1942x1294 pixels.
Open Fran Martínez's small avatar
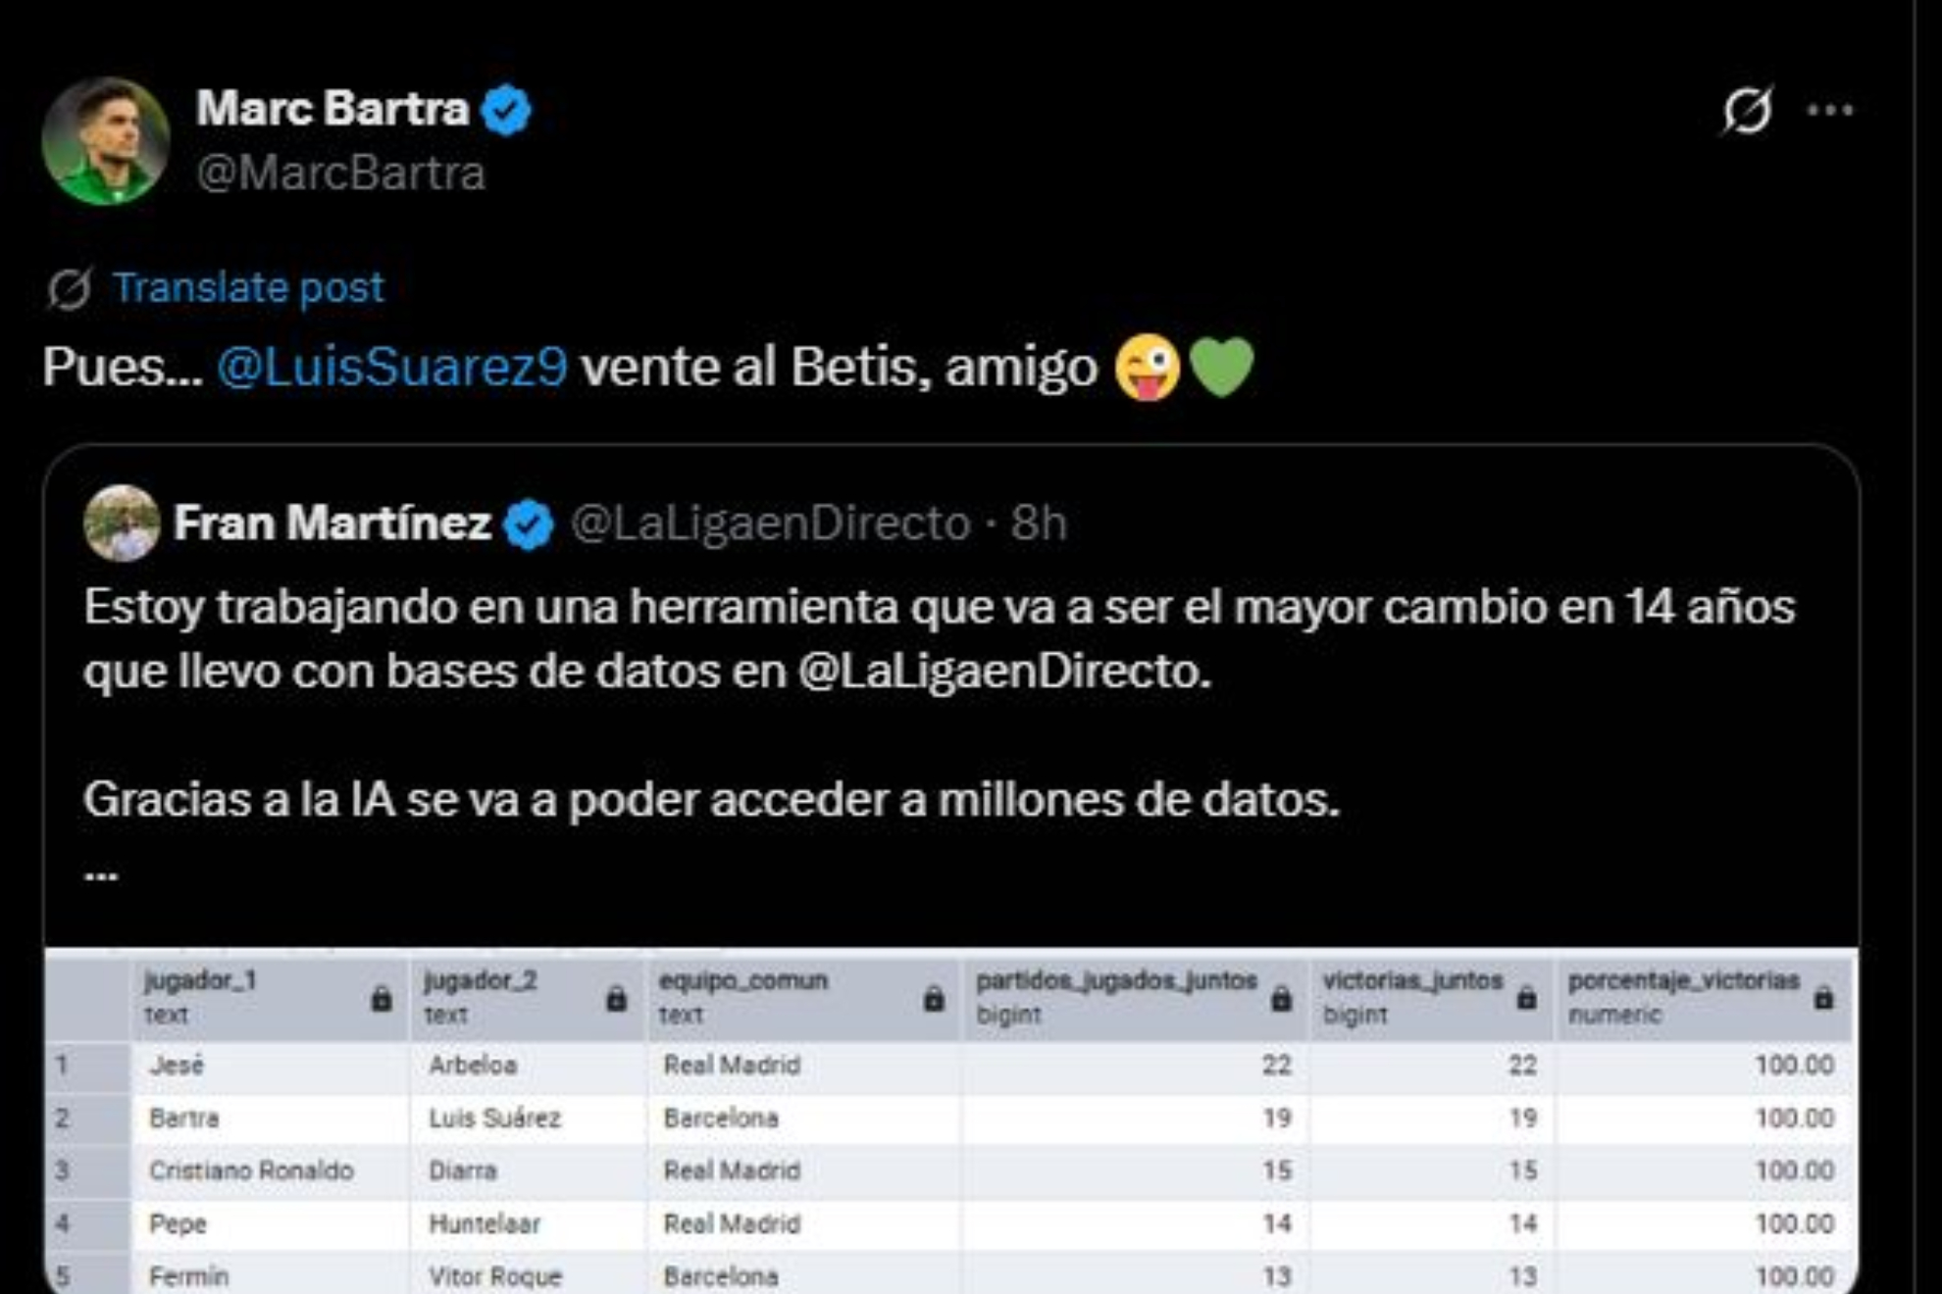point(122,523)
